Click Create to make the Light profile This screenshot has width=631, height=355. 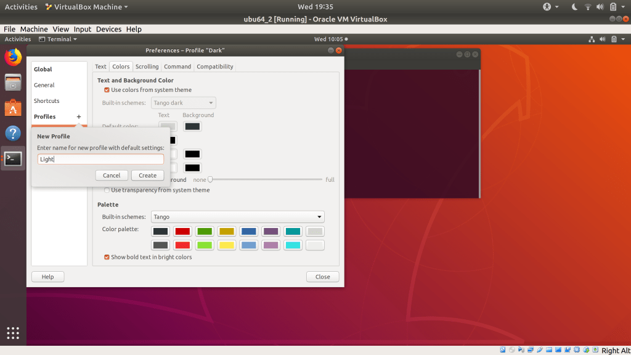(147, 175)
